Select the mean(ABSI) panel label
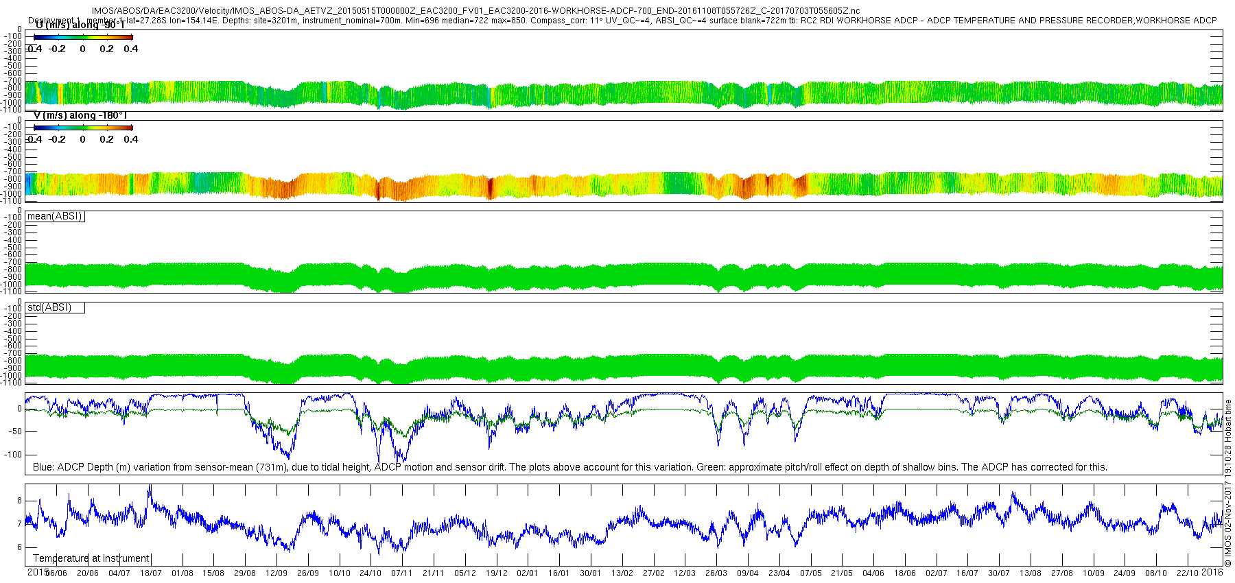The width and height of the screenshot is (1235, 583). 55,216
